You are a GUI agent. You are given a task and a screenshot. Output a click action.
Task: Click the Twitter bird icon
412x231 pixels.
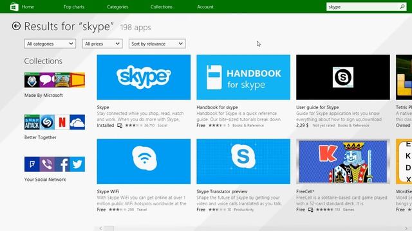(x=77, y=164)
